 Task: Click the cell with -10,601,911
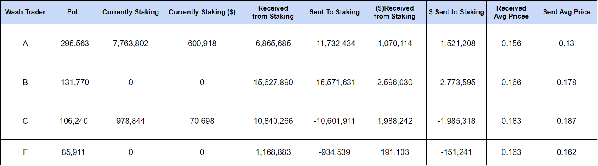click(x=334, y=121)
